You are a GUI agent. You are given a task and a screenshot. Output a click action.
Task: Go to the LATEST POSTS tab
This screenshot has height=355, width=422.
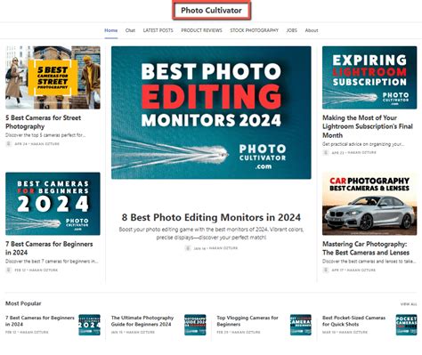[x=158, y=30]
